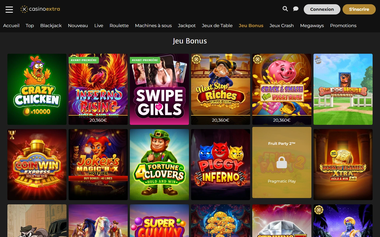The height and width of the screenshot is (237, 380).
Task: Open Jeux de Table category
Action: (217, 26)
